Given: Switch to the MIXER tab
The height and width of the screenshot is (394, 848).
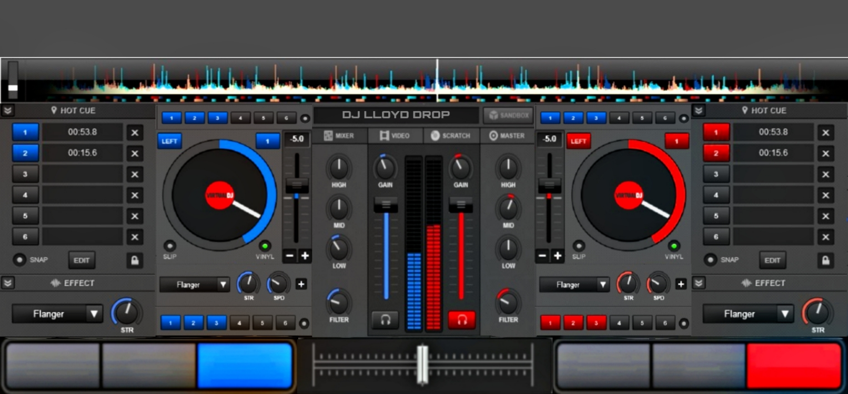Looking at the screenshot, I should tap(339, 136).
